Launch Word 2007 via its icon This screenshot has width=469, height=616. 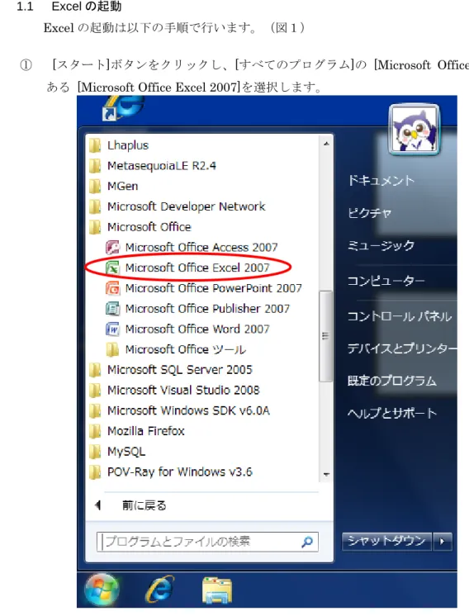(113, 329)
